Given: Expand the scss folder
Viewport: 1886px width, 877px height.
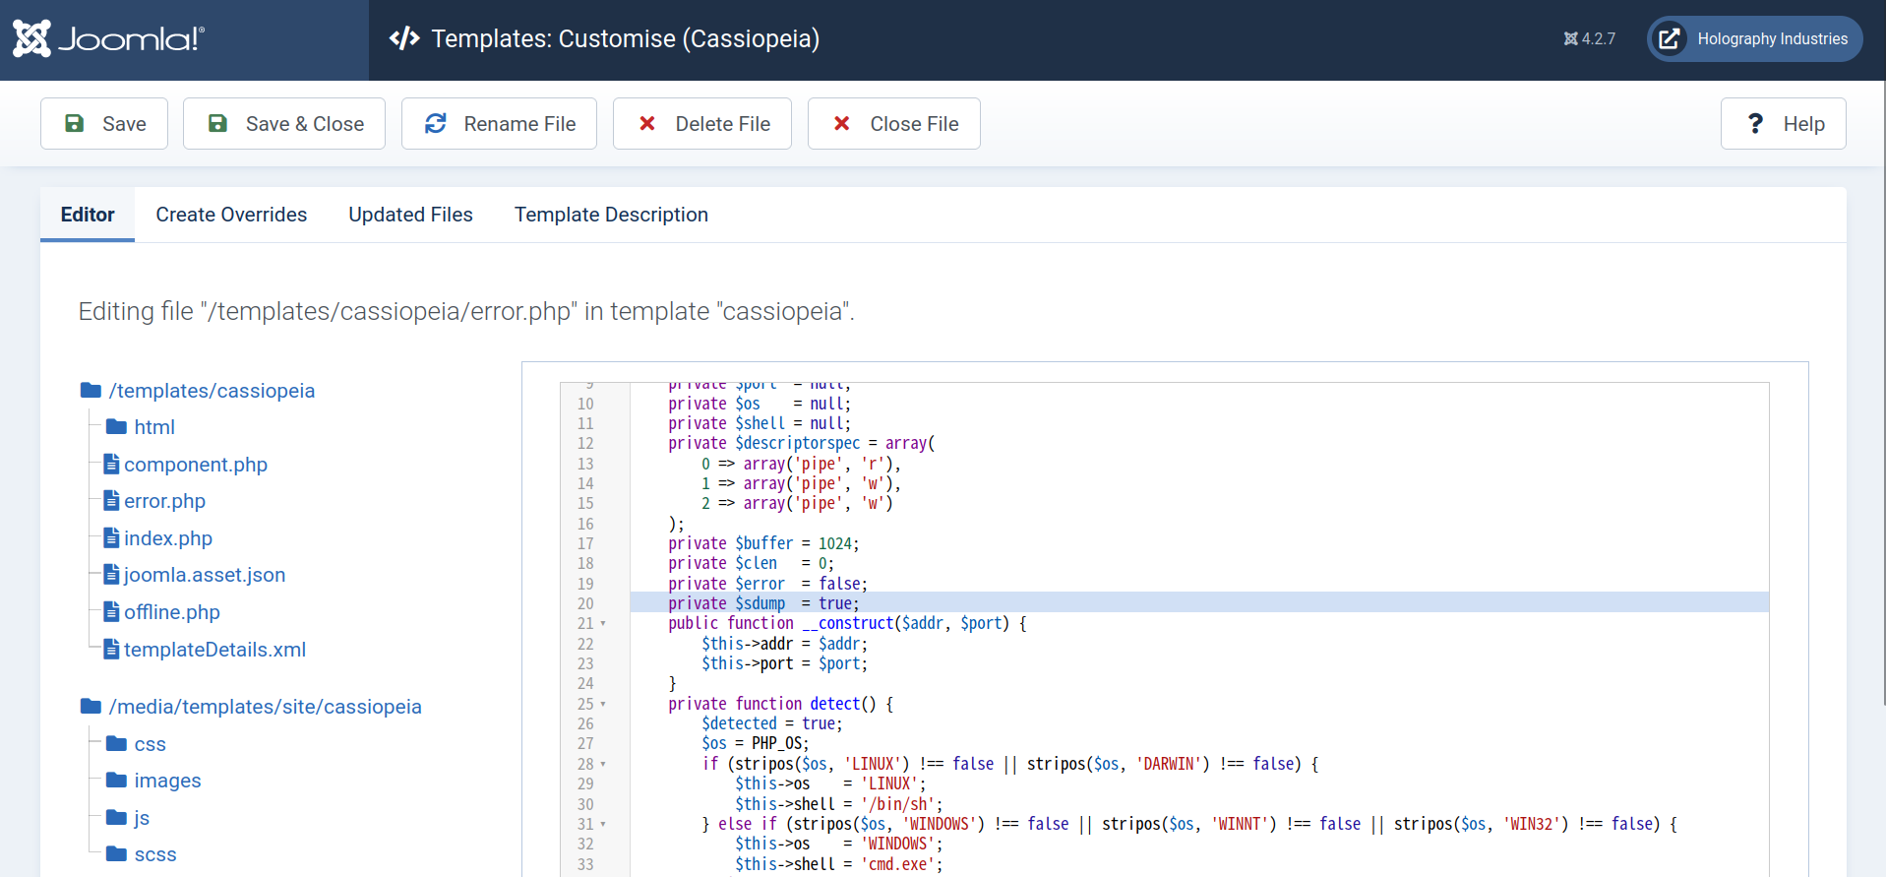Looking at the screenshot, I should click(155, 854).
